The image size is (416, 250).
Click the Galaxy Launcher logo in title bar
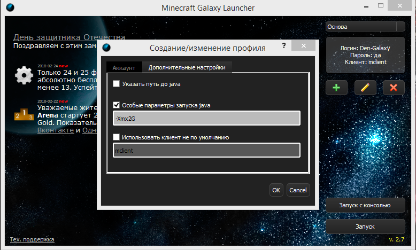point(11,8)
